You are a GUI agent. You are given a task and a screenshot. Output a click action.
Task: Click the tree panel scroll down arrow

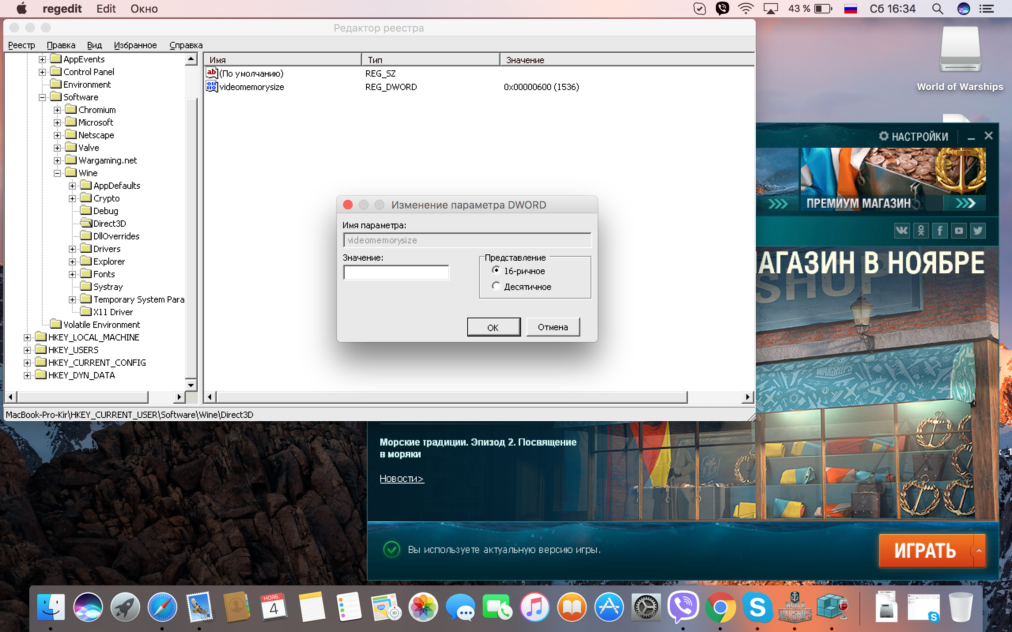[x=191, y=385]
